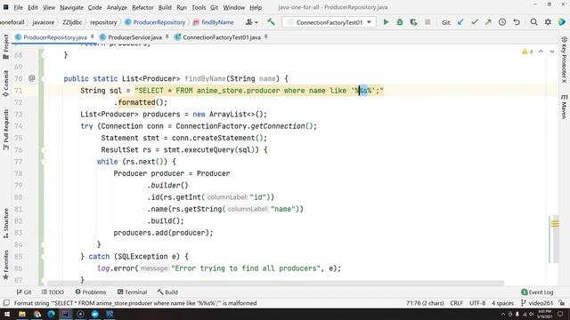Click the caret position 71:76 in status bar
Image resolution: width=570 pixels, height=320 pixels.
(x=425, y=303)
